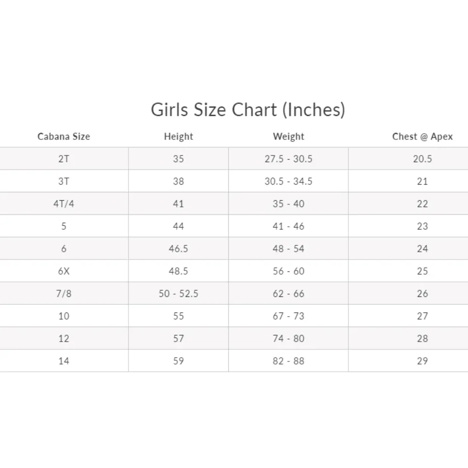Click height value 48.5

pos(178,271)
